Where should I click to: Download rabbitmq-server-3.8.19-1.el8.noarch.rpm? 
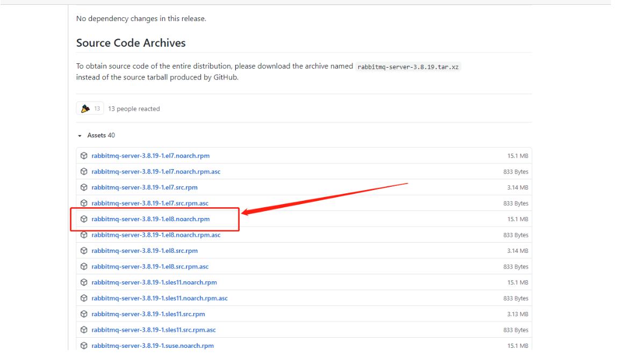[x=150, y=219]
